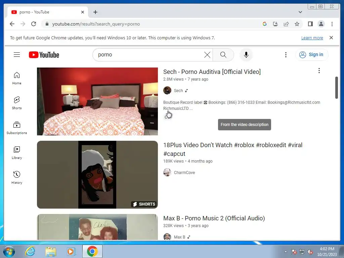This screenshot has height=258, width=344.
Task: Click the Shorts roblox thumbnail
Action: pyautogui.click(x=97, y=175)
